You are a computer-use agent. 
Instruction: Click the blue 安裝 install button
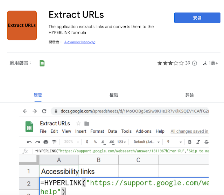(x=197, y=18)
